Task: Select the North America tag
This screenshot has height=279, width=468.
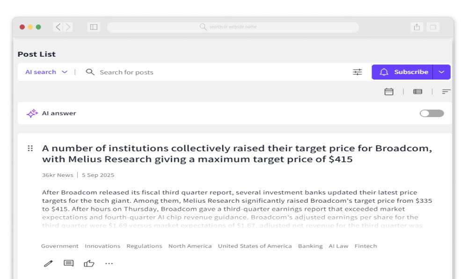Action: [x=190, y=246]
